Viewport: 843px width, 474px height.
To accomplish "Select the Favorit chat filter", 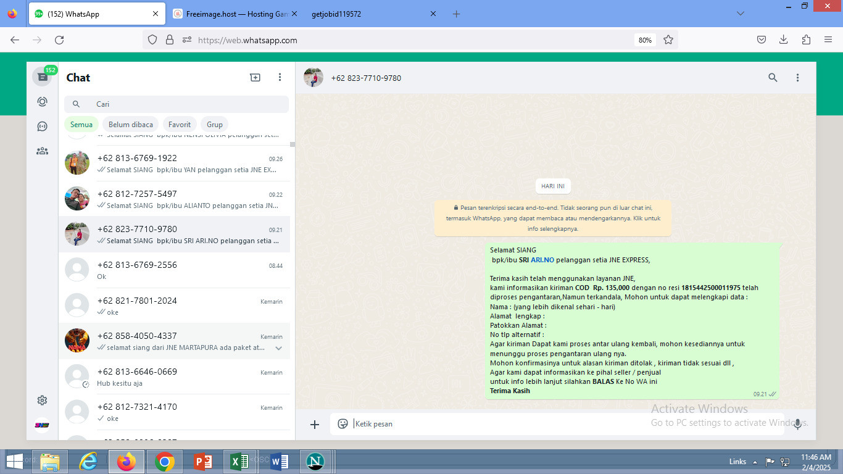I will tap(180, 125).
